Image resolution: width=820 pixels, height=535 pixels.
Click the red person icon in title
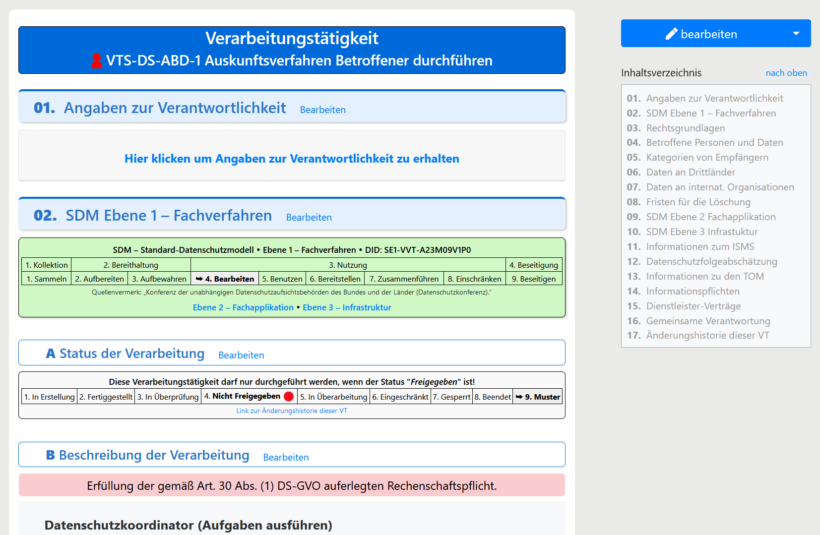click(96, 60)
